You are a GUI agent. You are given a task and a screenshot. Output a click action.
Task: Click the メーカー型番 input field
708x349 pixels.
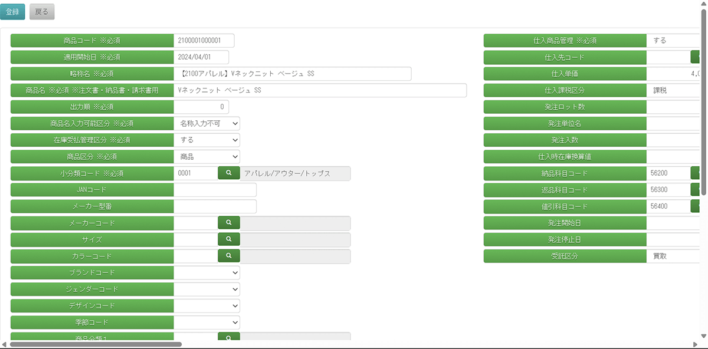215,206
